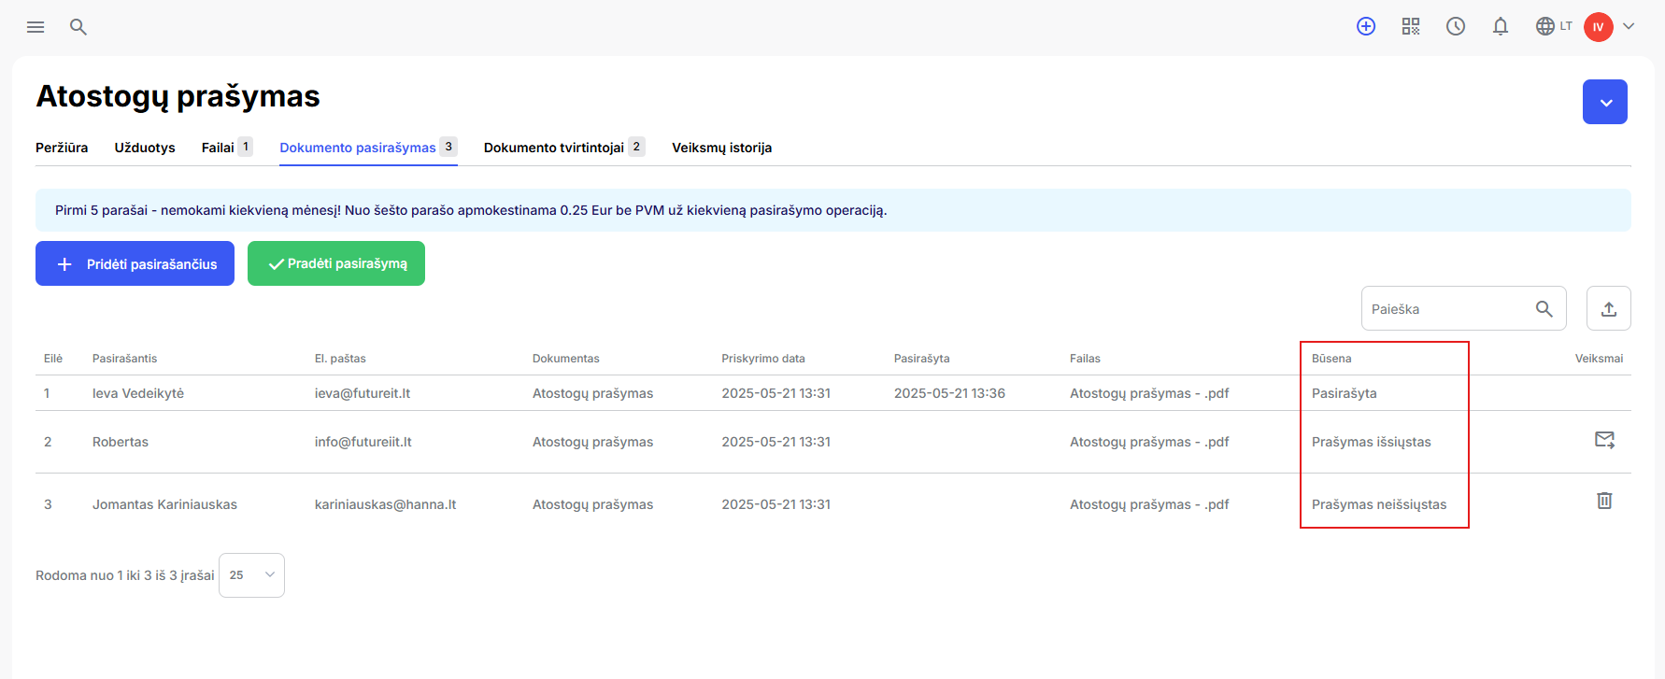Click magnifier inside Paieška field
Image resolution: width=1665 pixels, height=679 pixels.
tap(1544, 309)
